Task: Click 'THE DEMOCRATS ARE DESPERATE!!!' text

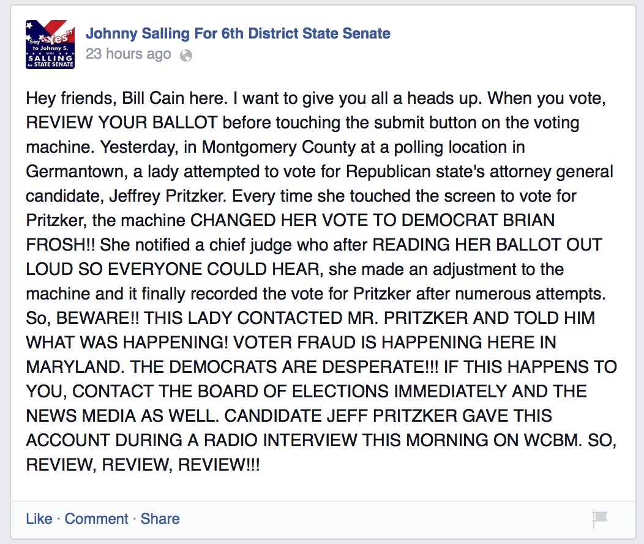Action: (x=284, y=367)
